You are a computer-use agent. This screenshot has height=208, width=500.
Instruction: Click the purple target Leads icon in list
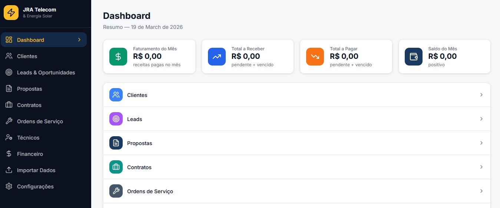pos(116,119)
